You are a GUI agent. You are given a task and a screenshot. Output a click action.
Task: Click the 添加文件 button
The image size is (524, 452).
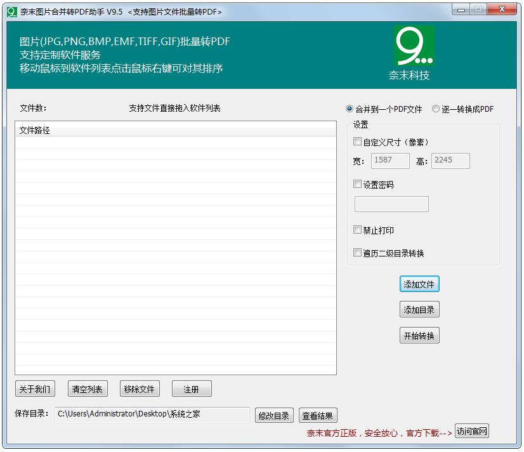(419, 284)
